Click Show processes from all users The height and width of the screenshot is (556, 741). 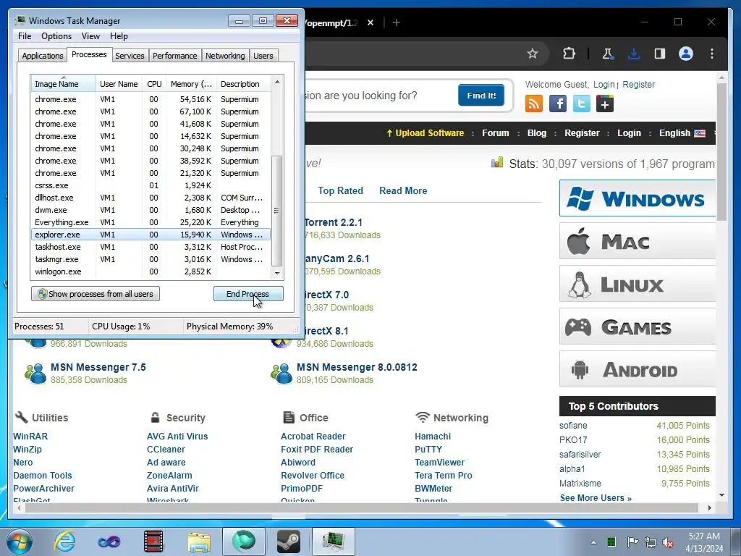pyautogui.click(x=96, y=294)
